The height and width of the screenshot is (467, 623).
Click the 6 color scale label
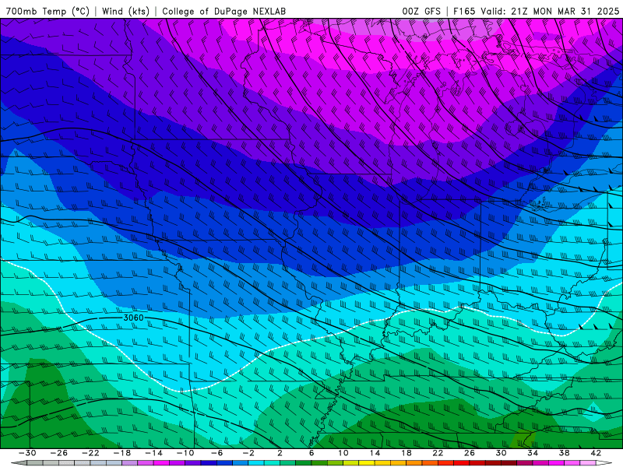pyautogui.click(x=311, y=453)
